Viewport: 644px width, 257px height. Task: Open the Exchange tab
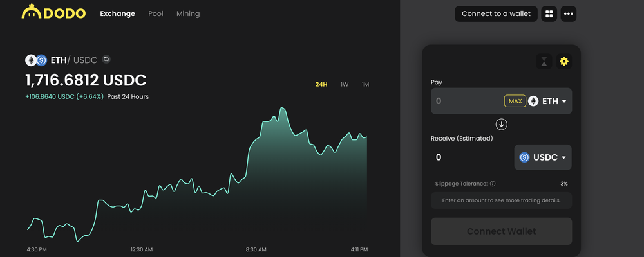[x=117, y=13]
